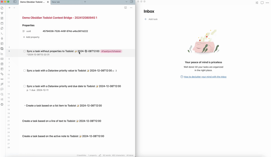The width and height of the screenshot is (271, 157).
Task: Click the stacked-squares ribbon icon
Action: pos(2,49)
